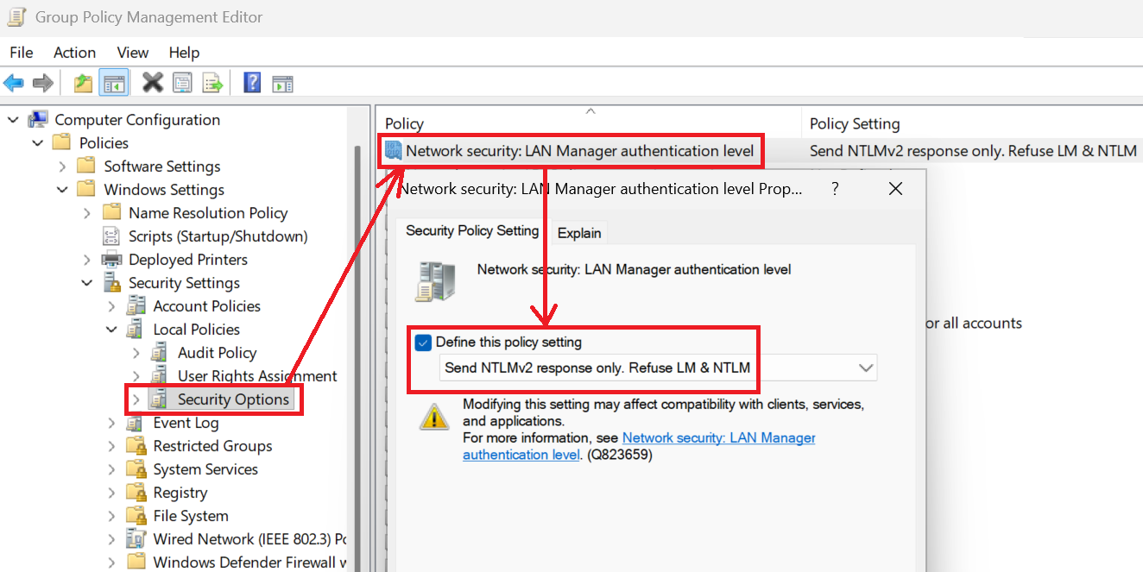Click the Export List toolbar icon
This screenshot has width=1143, height=572.
pos(212,82)
